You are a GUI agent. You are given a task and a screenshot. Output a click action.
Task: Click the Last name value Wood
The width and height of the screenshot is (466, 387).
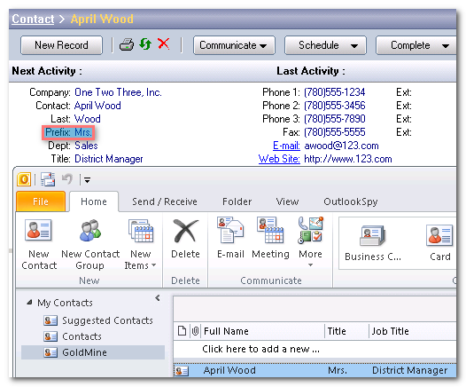pyautogui.click(x=88, y=119)
